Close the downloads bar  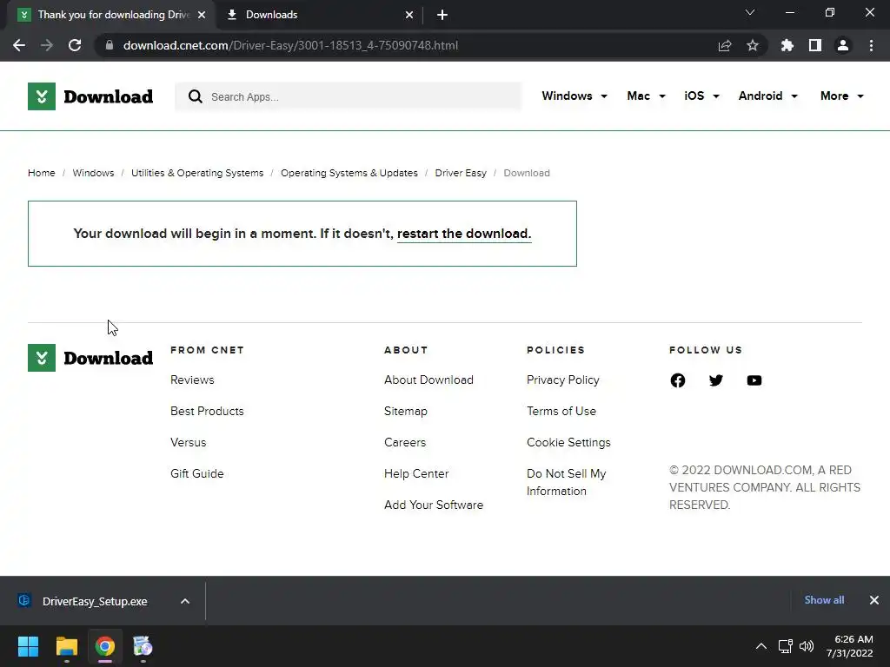[x=874, y=600]
